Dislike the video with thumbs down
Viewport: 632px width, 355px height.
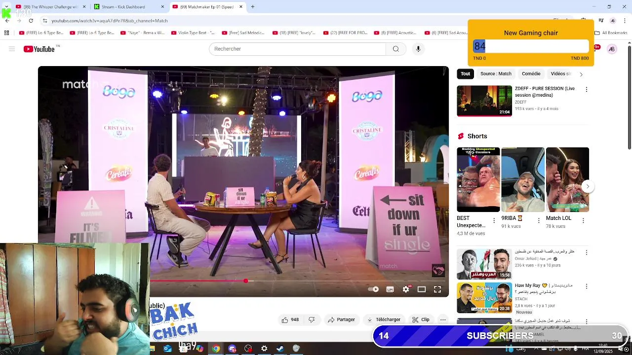(312, 319)
